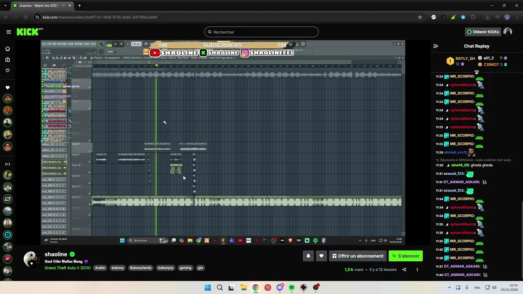Screen dimensions: 523x294
Task: Open the three-dot more options menu
Action: [417, 269]
